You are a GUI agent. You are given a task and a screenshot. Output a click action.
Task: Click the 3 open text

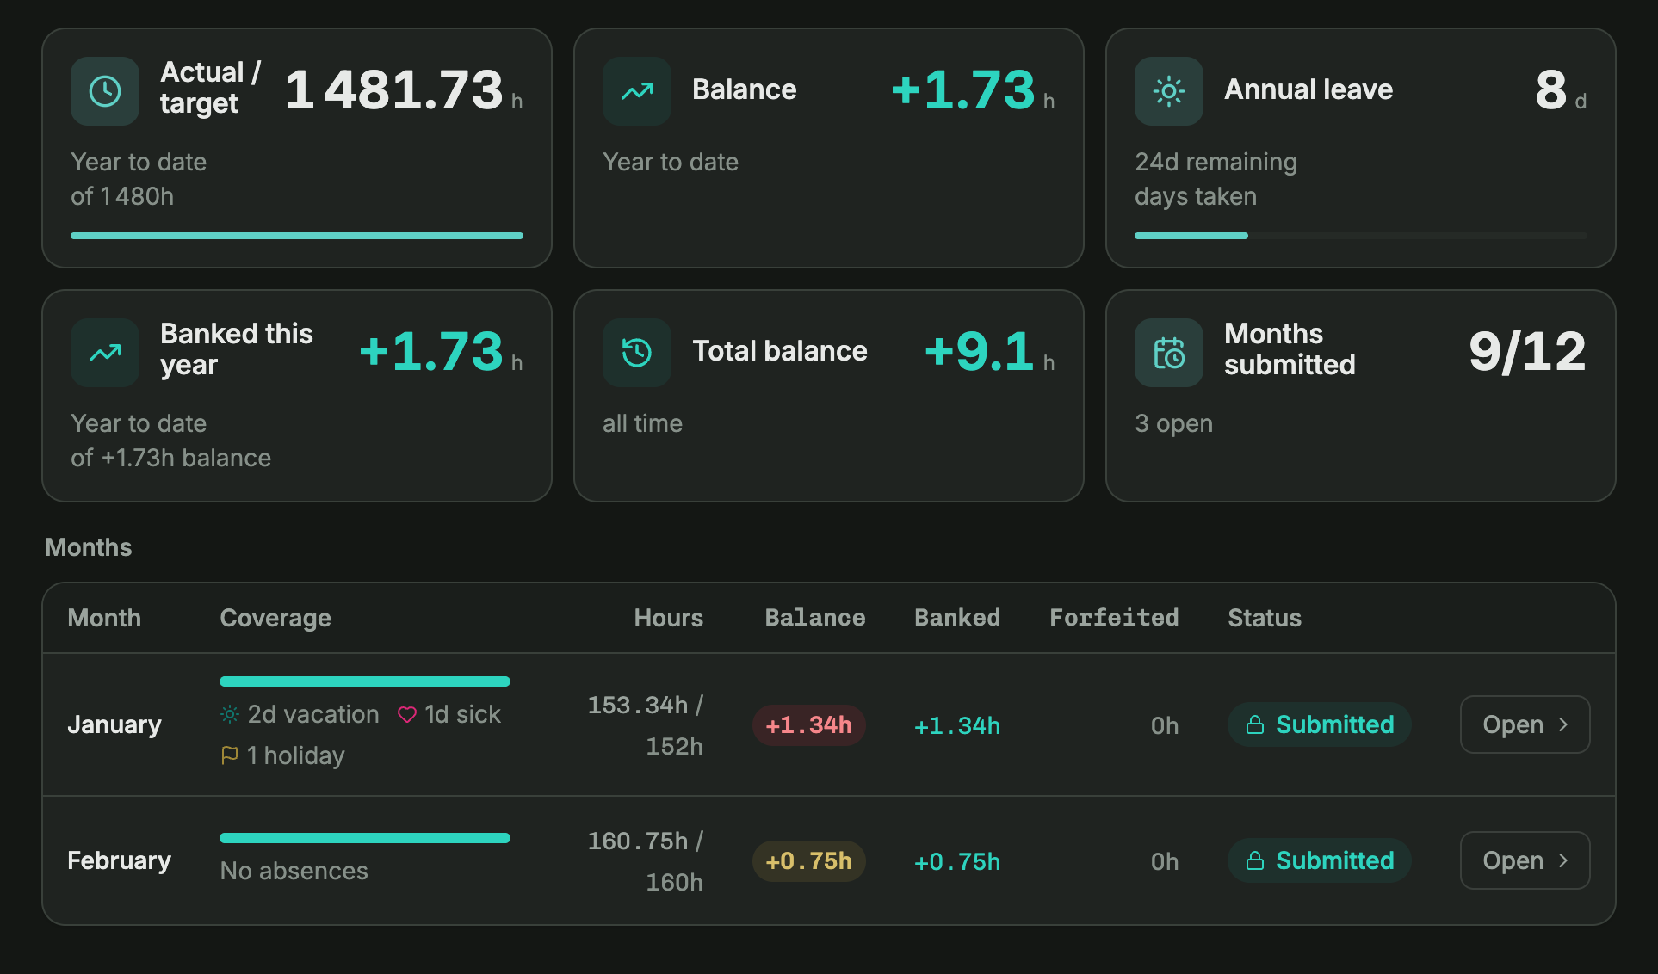click(x=1173, y=423)
